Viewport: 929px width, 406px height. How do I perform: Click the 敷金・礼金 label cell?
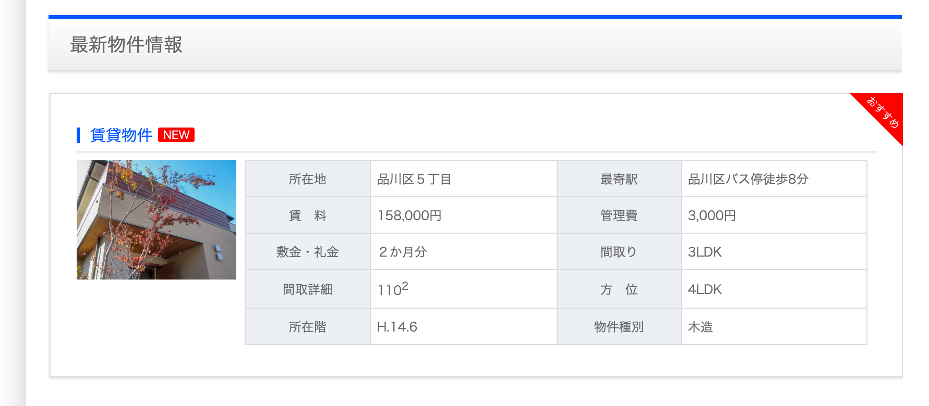pos(308,252)
